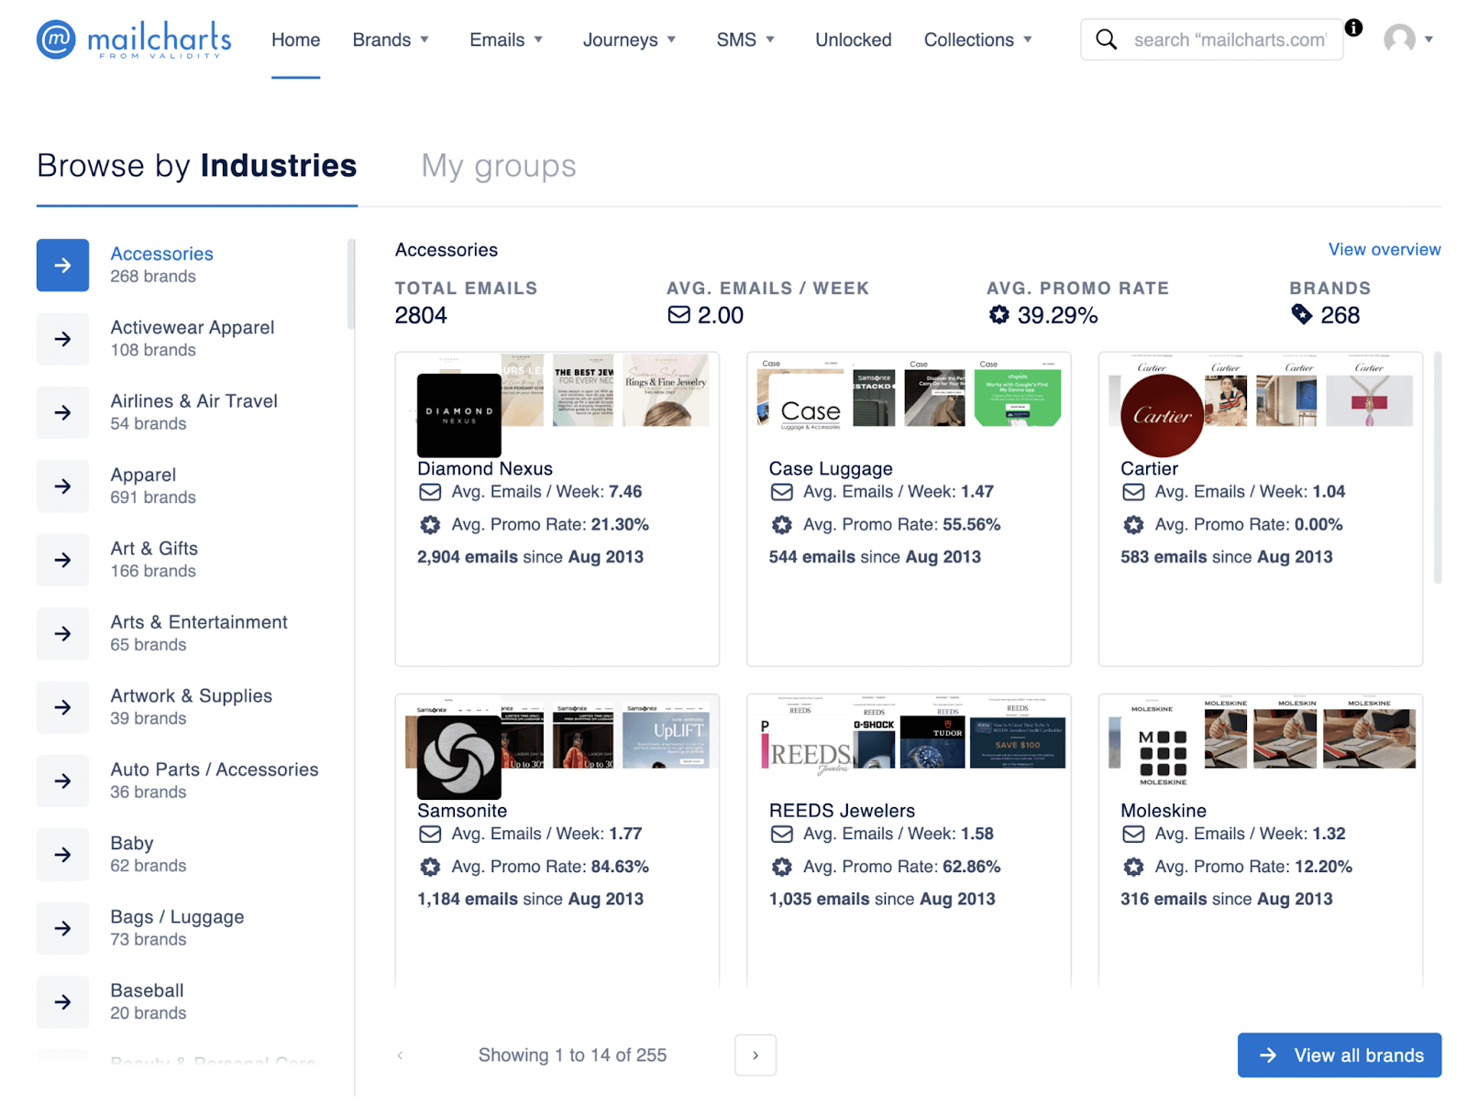Viewport: 1467px width, 1104px height.
Task: Click the arrow icon beside Activewear Apparel
Action: (x=62, y=339)
